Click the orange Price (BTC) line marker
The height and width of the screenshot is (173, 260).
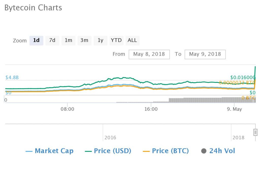[146, 151]
